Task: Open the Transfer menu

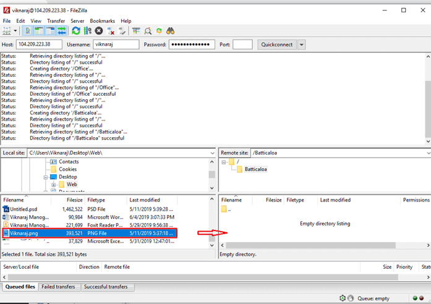Action: tap(56, 21)
